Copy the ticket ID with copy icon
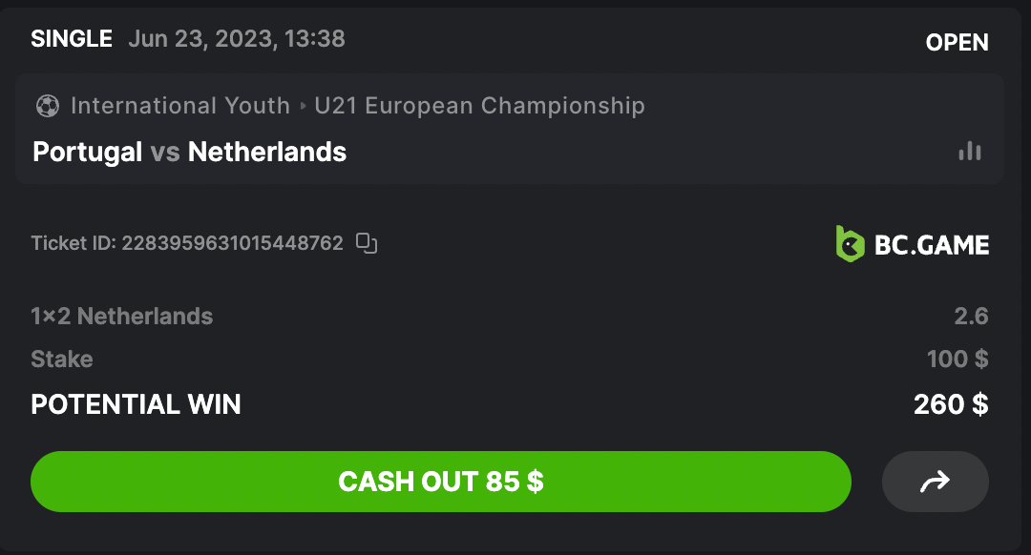 click(x=367, y=243)
